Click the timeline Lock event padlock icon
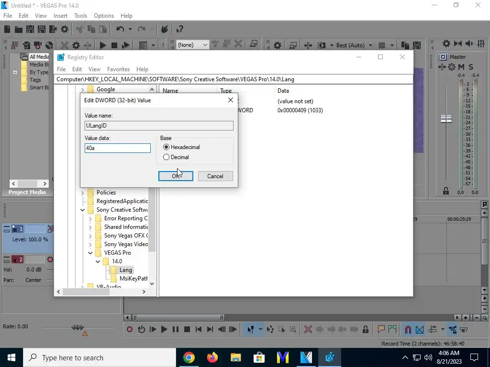The image size is (490, 367). pos(365,329)
